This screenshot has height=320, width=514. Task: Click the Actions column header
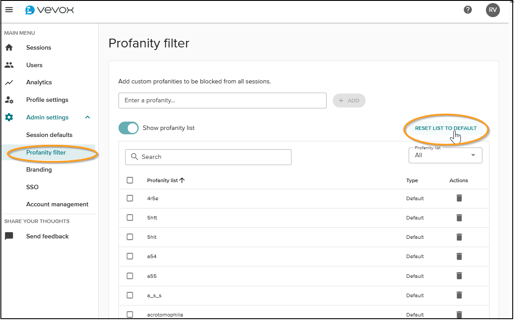459,180
